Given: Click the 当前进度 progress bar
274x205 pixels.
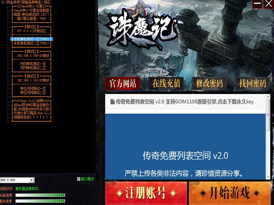Looking at the screenshot, I should point(40,195).
